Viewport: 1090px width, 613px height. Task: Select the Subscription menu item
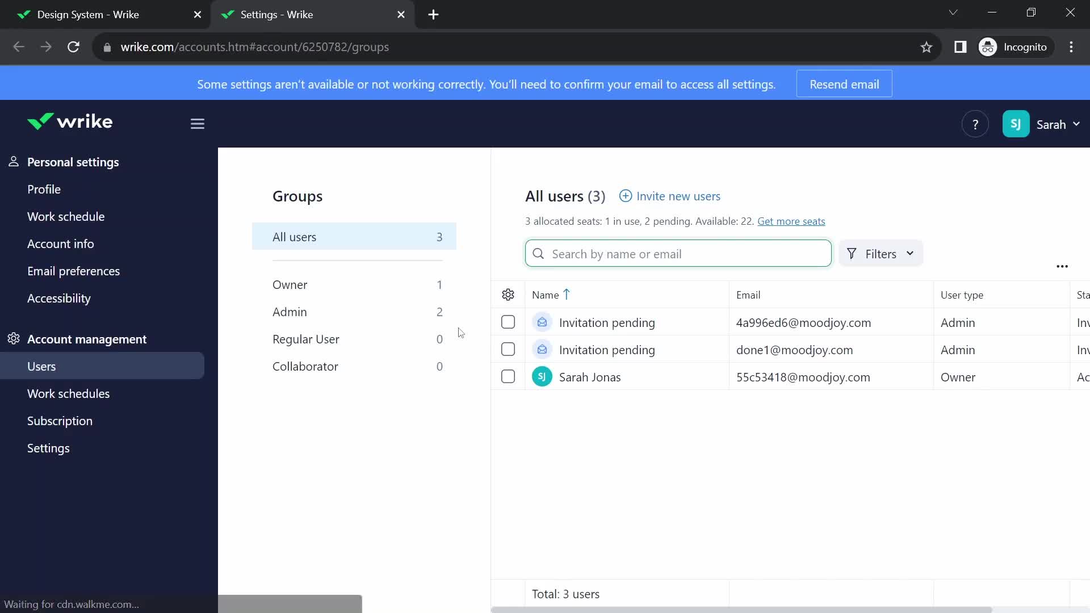pyautogui.click(x=60, y=421)
